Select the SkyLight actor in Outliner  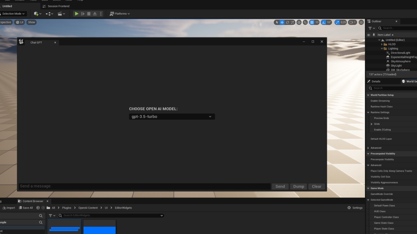tap(396, 65)
